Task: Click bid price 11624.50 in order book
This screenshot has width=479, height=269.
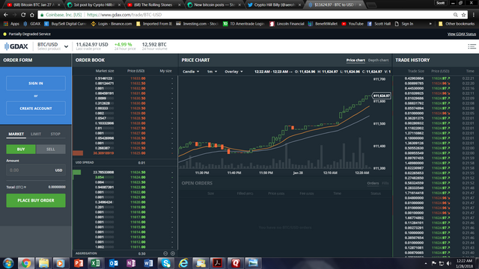Action: pos(138,173)
